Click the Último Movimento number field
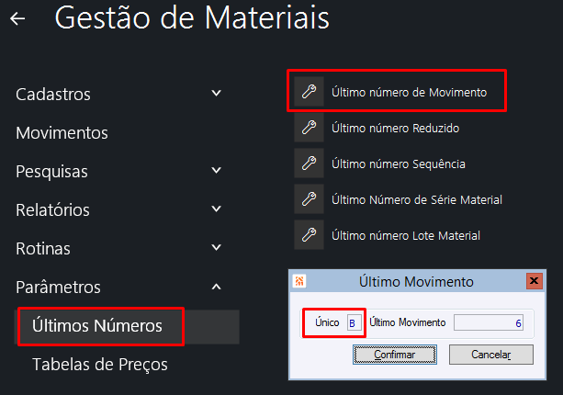This screenshot has height=395, width=563. tap(491, 322)
